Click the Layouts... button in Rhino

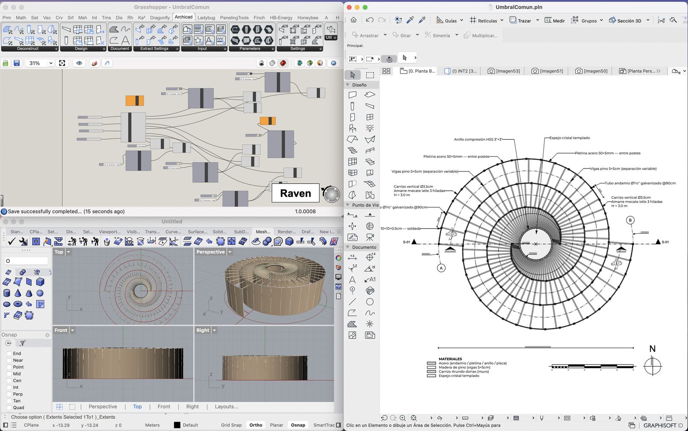227,407
